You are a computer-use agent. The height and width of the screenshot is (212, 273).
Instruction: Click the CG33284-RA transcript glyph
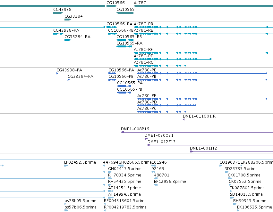tap(68, 40)
